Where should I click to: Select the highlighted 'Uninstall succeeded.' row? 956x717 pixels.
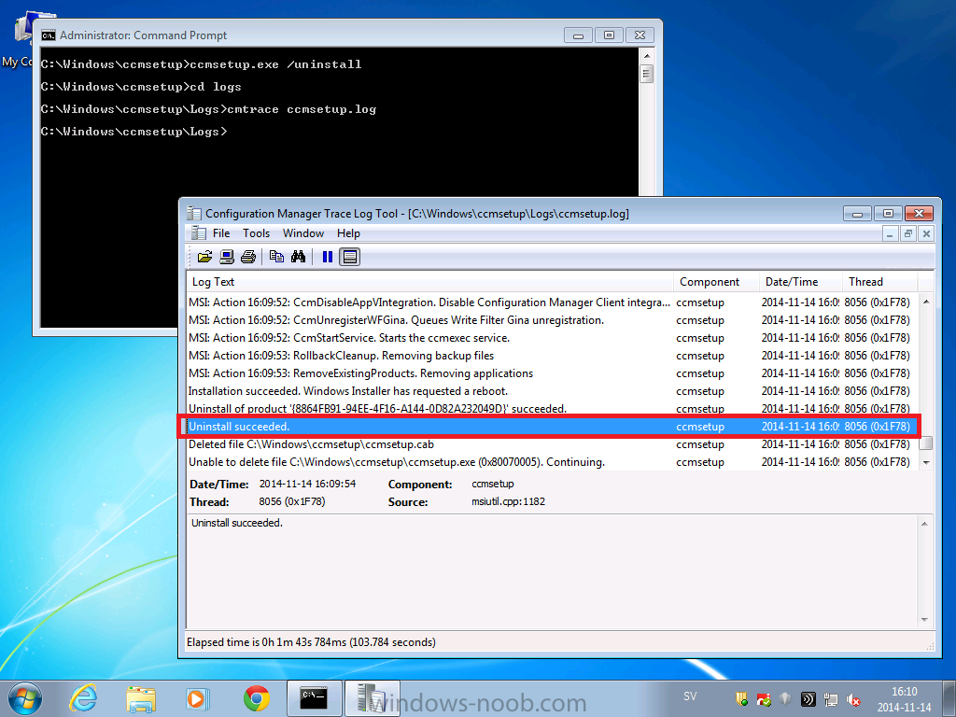click(553, 426)
